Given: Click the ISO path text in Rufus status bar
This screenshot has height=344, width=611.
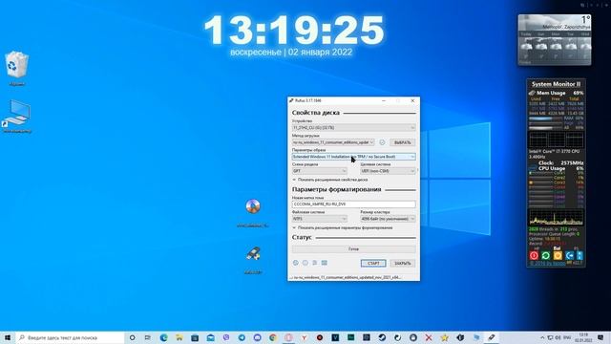Looking at the screenshot, I should click(x=345, y=277).
